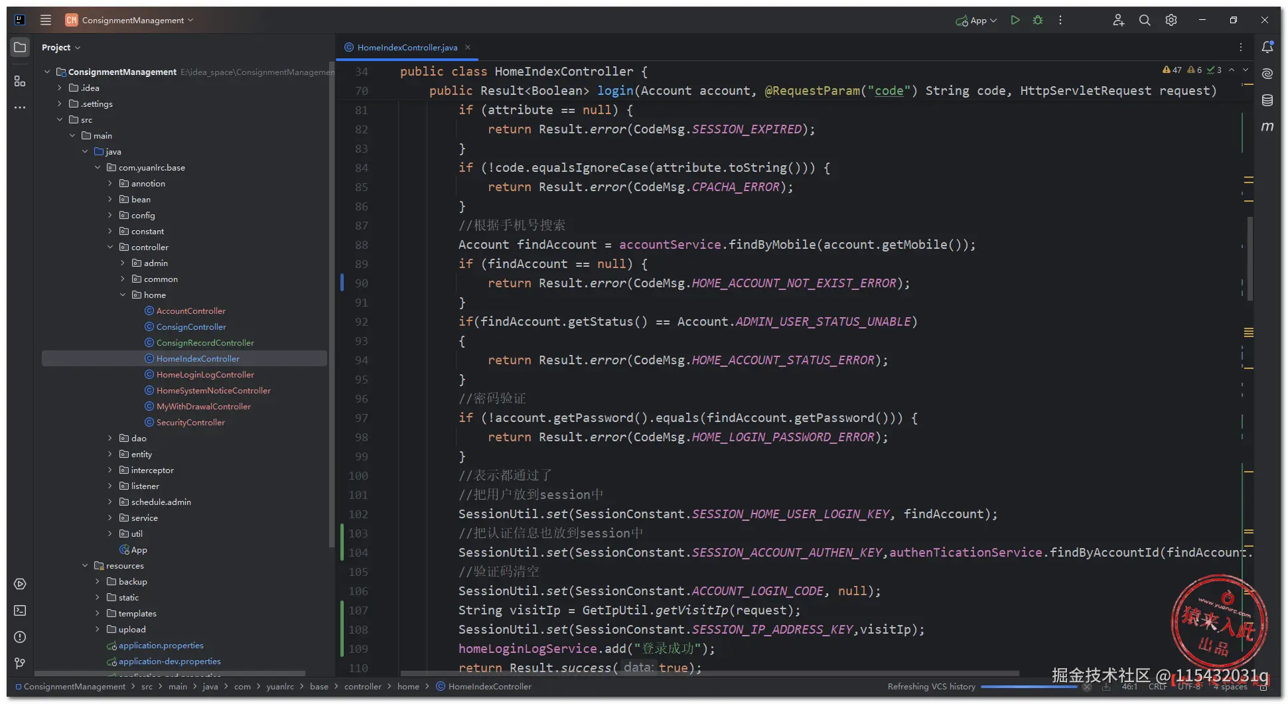Collapse the src folder

(60, 119)
